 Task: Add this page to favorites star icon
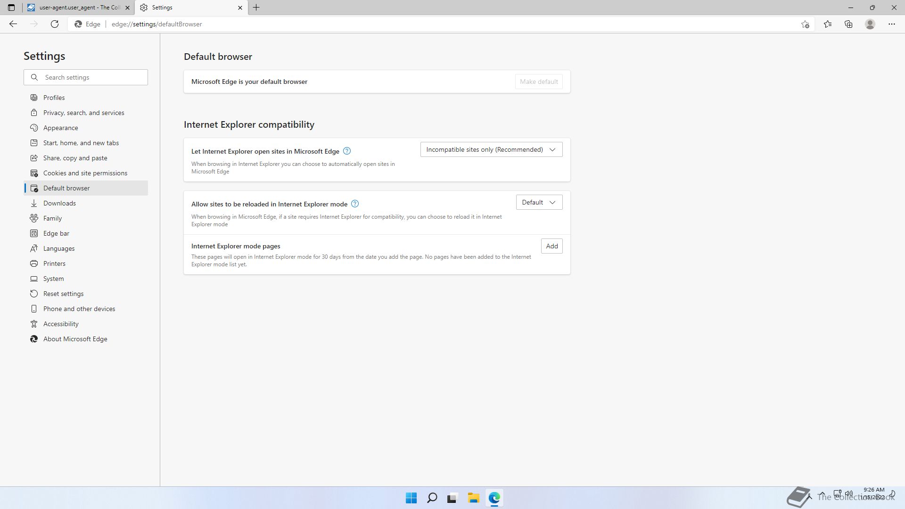tap(805, 24)
